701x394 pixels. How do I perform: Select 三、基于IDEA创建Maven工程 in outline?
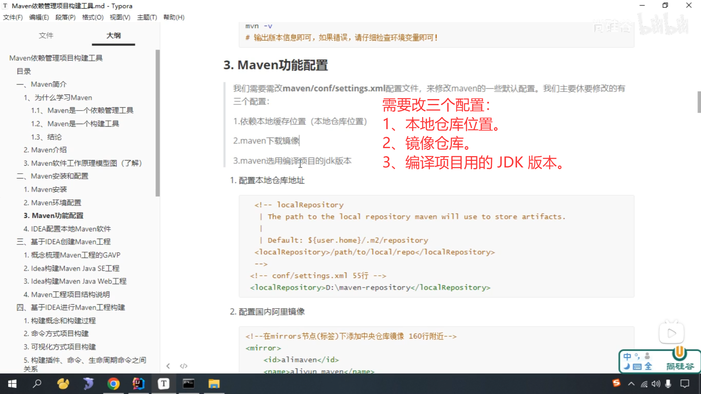pos(63,242)
